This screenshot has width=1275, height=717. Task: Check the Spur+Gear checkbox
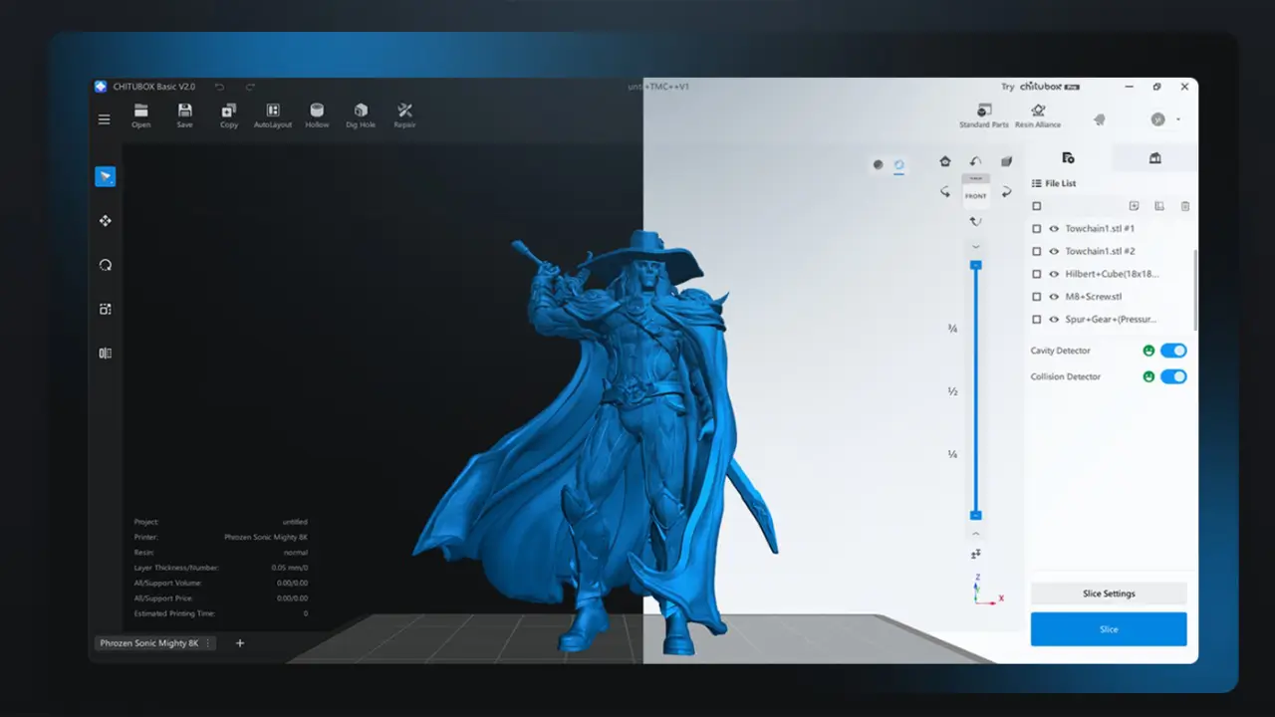pyautogui.click(x=1037, y=320)
